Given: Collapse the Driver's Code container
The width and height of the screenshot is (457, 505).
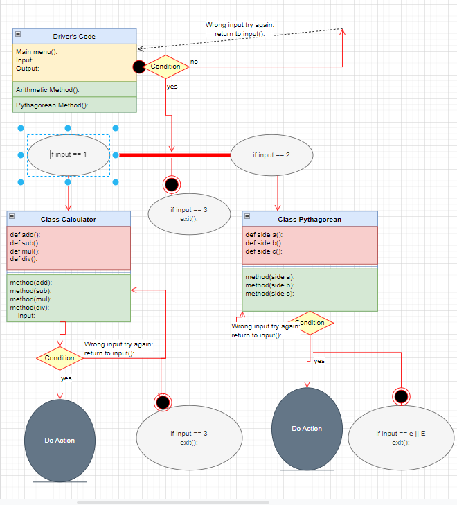Looking at the screenshot, I should point(18,34).
